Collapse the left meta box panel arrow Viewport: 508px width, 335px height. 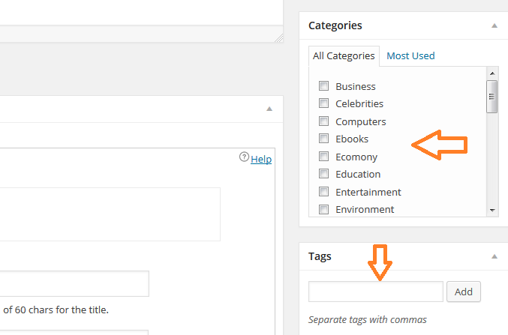click(269, 109)
